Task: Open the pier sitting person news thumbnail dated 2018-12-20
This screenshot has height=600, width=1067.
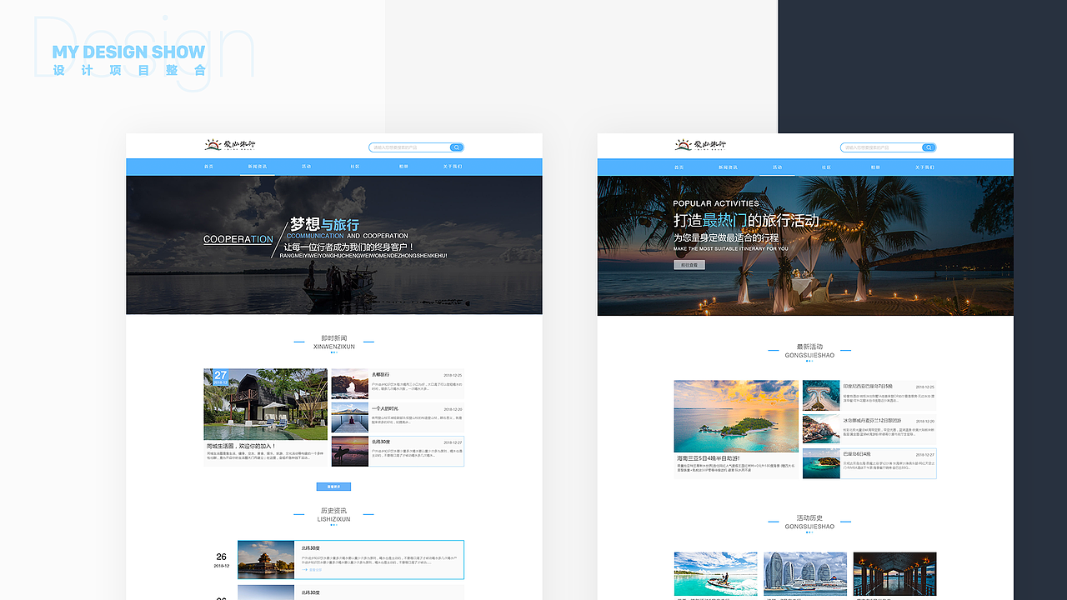Action: click(x=350, y=417)
